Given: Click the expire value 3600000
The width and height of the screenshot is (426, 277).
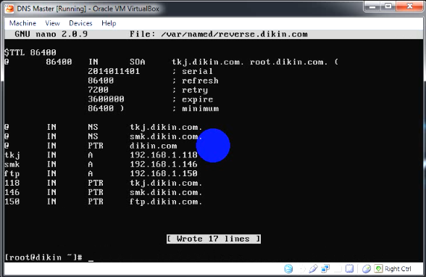Looking at the screenshot, I should 106,99.
